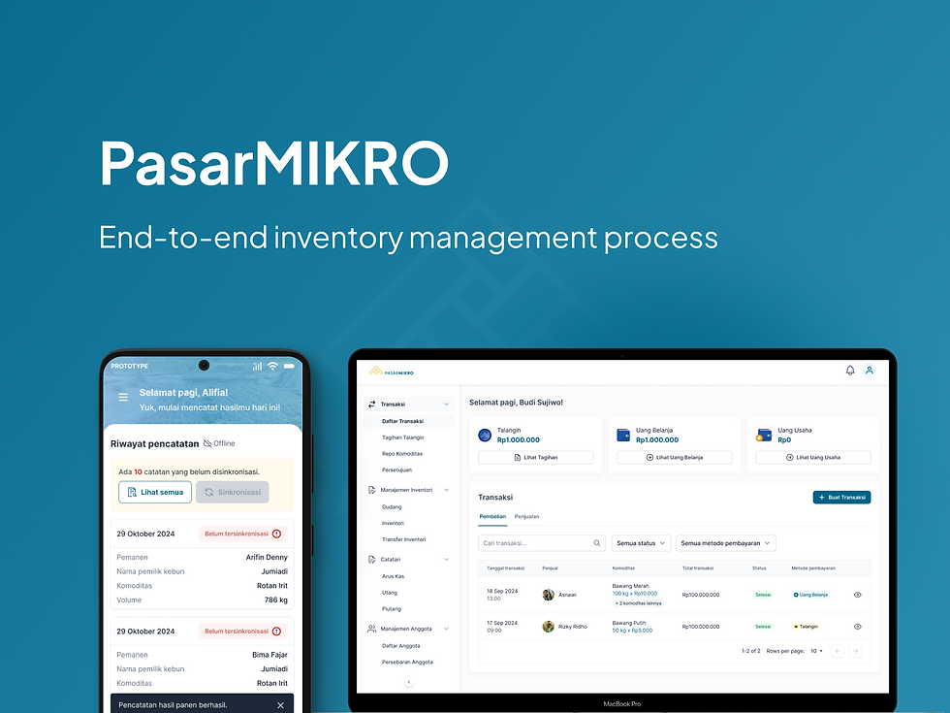Open the hamburger menu on phone
The image size is (950, 713).
click(123, 397)
